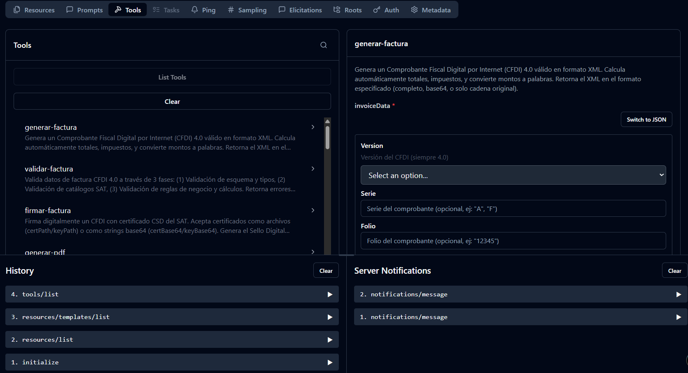
Task: Clear the tools list
Action: point(172,101)
